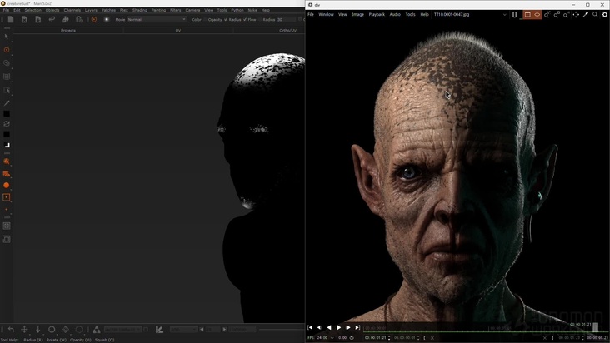The image size is (610, 343).
Task: Click the triangle icon in Mari bottom bar
Action: [x=97, y=330]
